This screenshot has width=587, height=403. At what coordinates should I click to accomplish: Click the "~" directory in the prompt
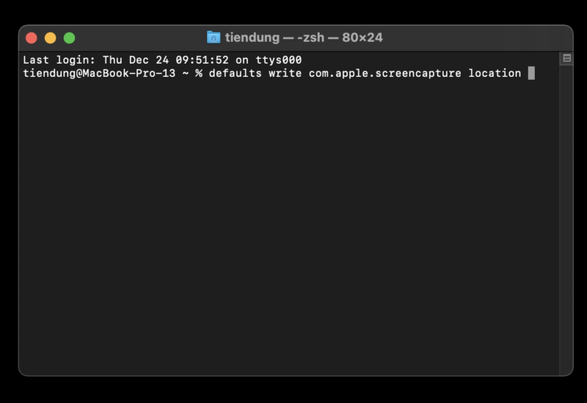point(185,73)
